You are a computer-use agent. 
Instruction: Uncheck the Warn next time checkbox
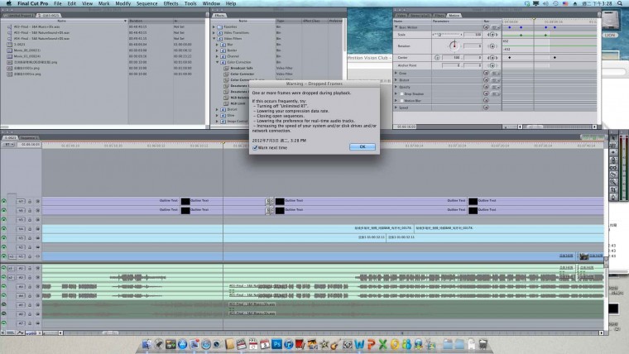tap(253, 147)
